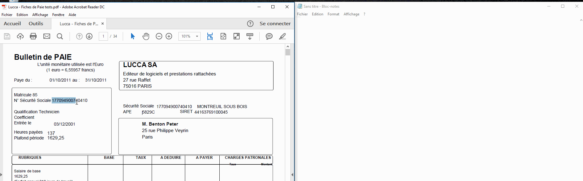Open the search magnifier tool

point(60,36)
